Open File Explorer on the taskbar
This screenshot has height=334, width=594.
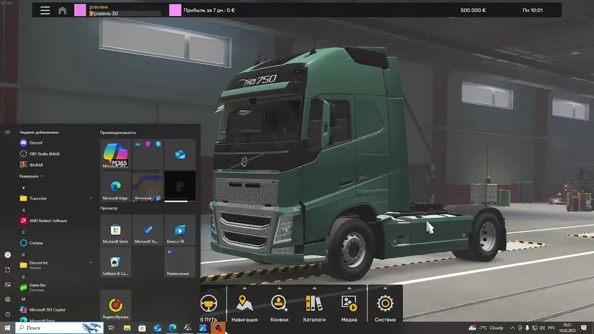coord(127,328)
